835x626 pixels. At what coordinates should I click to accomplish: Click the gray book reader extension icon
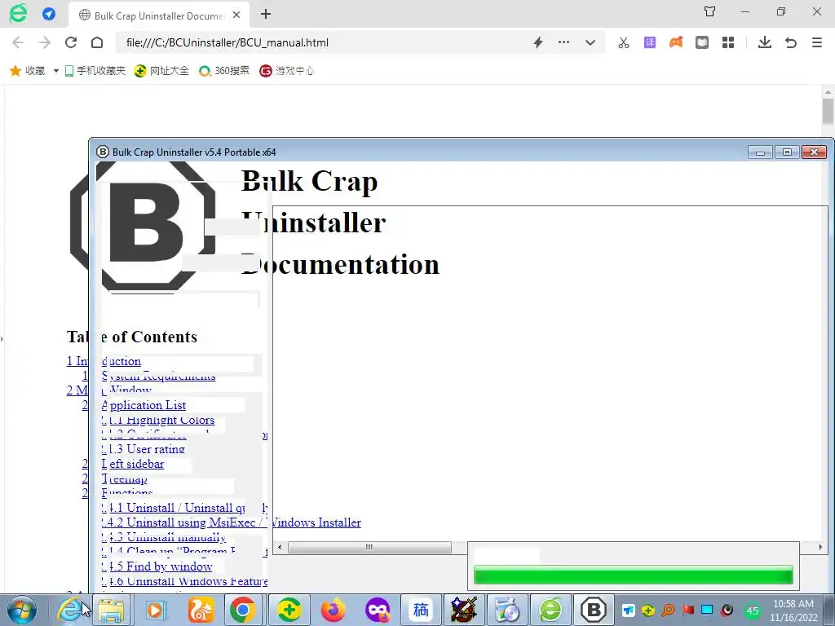point(702,42)
